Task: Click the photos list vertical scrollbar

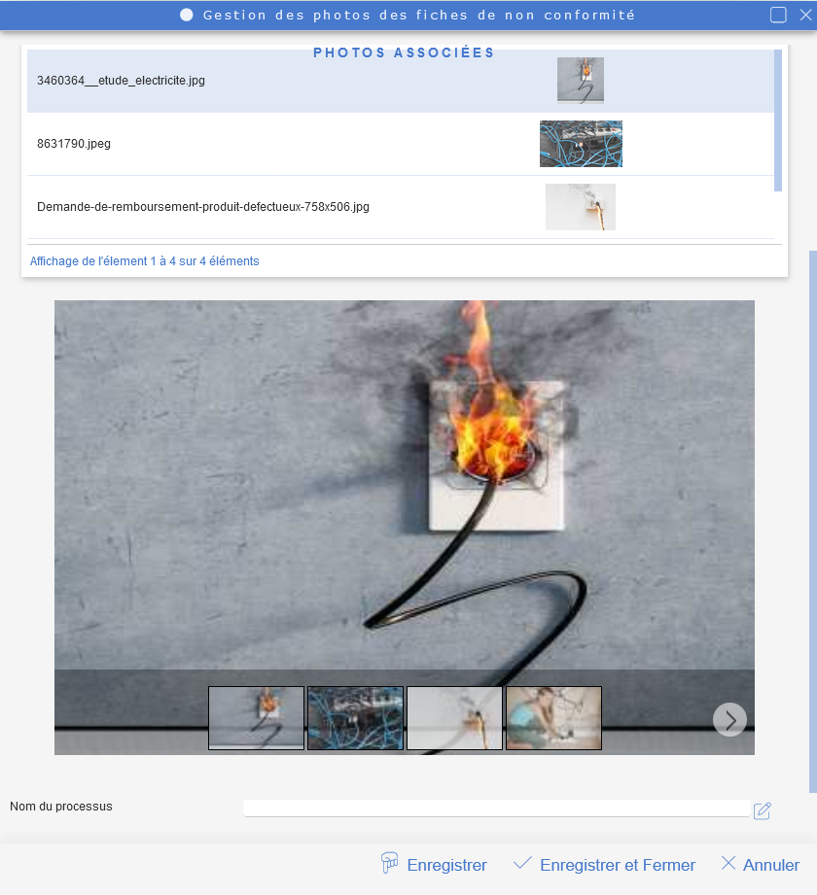Action: [777, 120]
